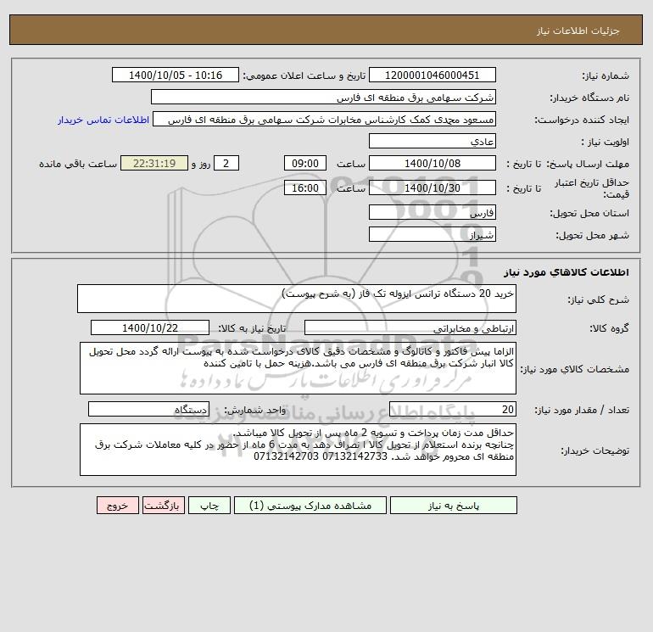The height and width of the screenshot is (632, 653).
Task: Click the label تعداد / مقدار مورد نیاز
Action: click(582, 410)
